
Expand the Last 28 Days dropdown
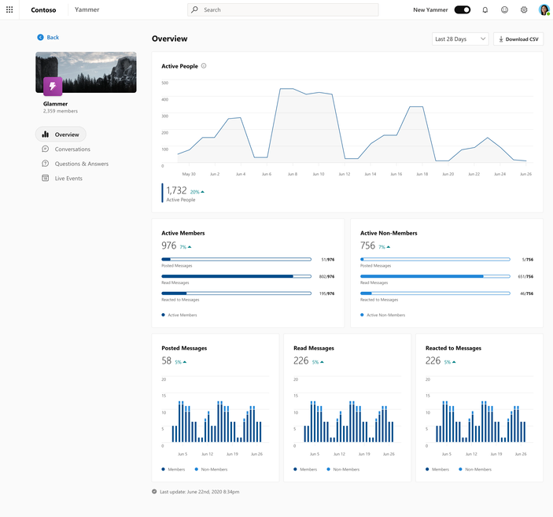pos(461,39)
